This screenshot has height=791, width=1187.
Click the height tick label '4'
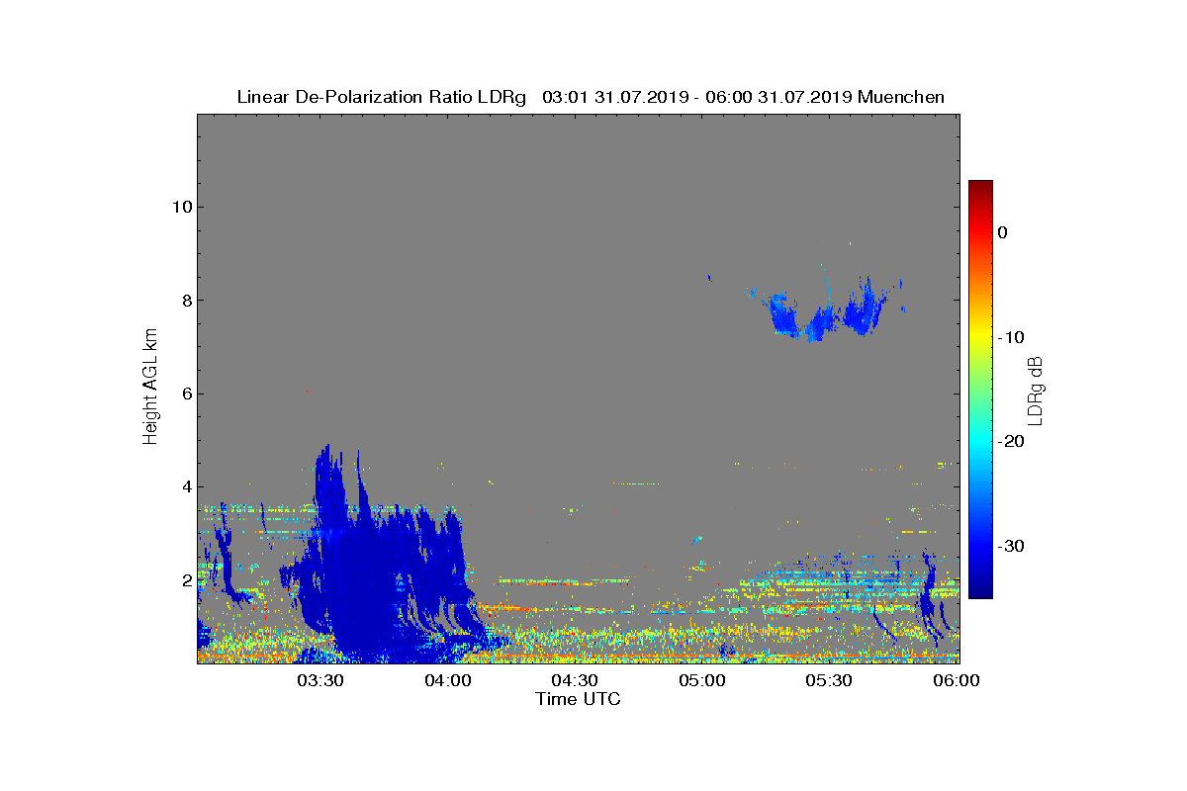click(x=185, y=486)
